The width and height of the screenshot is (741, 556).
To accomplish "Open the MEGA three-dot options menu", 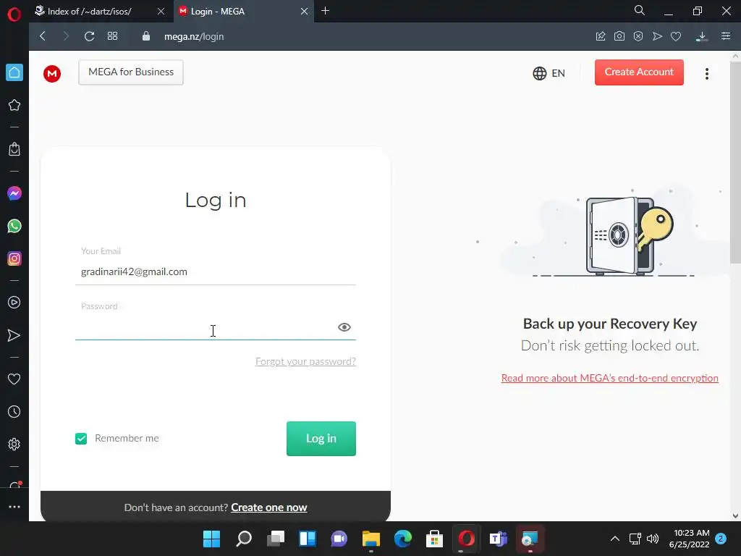I will (x=707, y=73).
